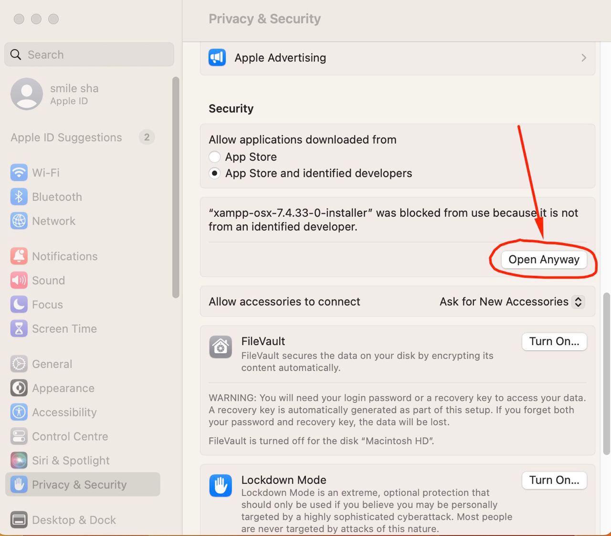The height and width of the screenshot is (536, 611).
Task: Click Lockdown Mode Turn On button
Action: click(x=554, y=480)
